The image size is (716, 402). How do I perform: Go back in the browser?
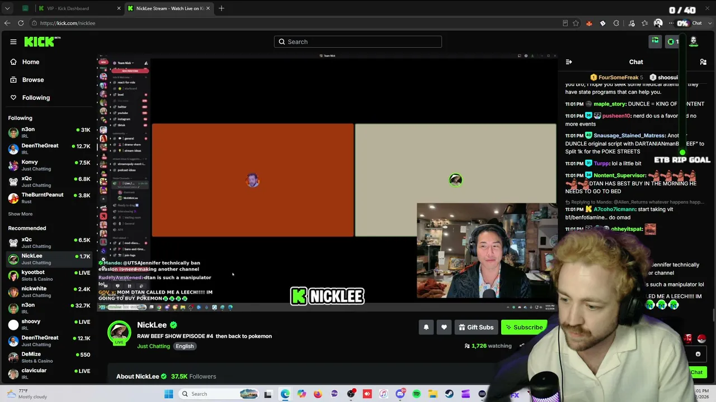[7, 23]
